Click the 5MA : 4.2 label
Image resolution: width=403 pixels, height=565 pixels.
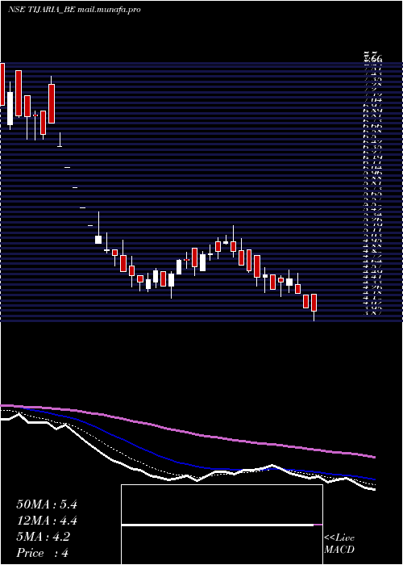coord(44,537)
